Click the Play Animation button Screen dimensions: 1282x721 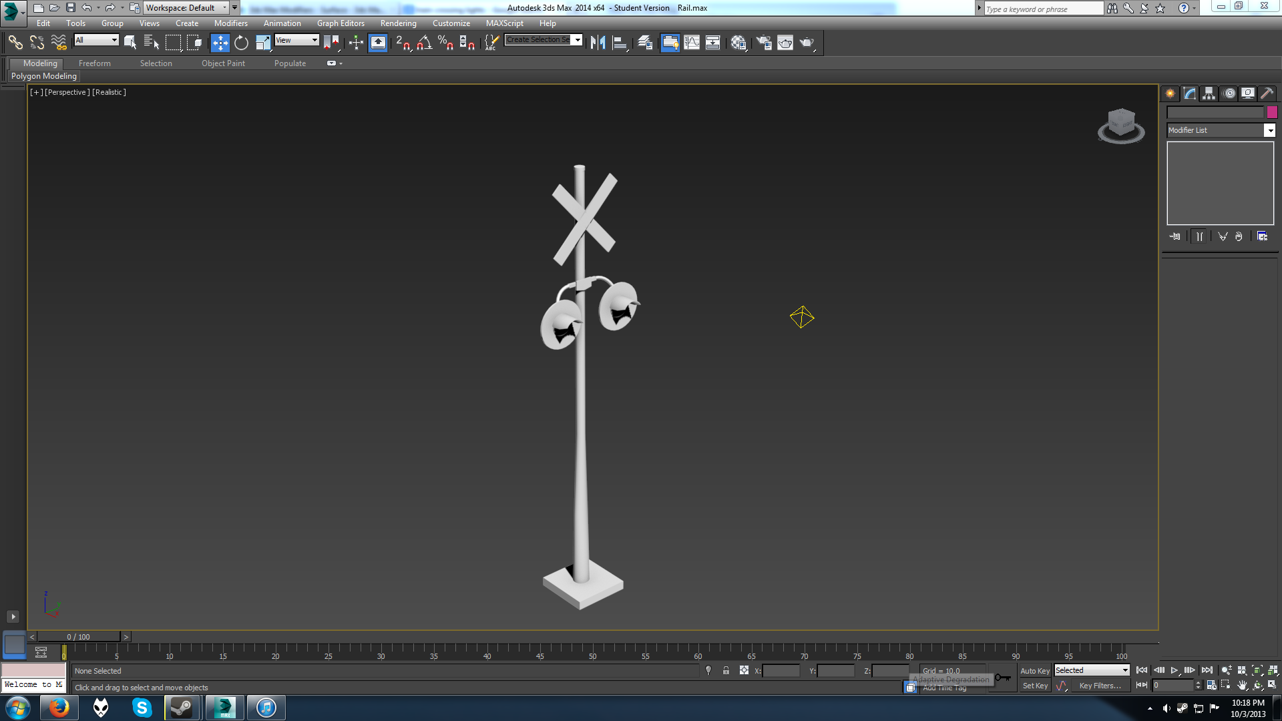[1174, 670]
